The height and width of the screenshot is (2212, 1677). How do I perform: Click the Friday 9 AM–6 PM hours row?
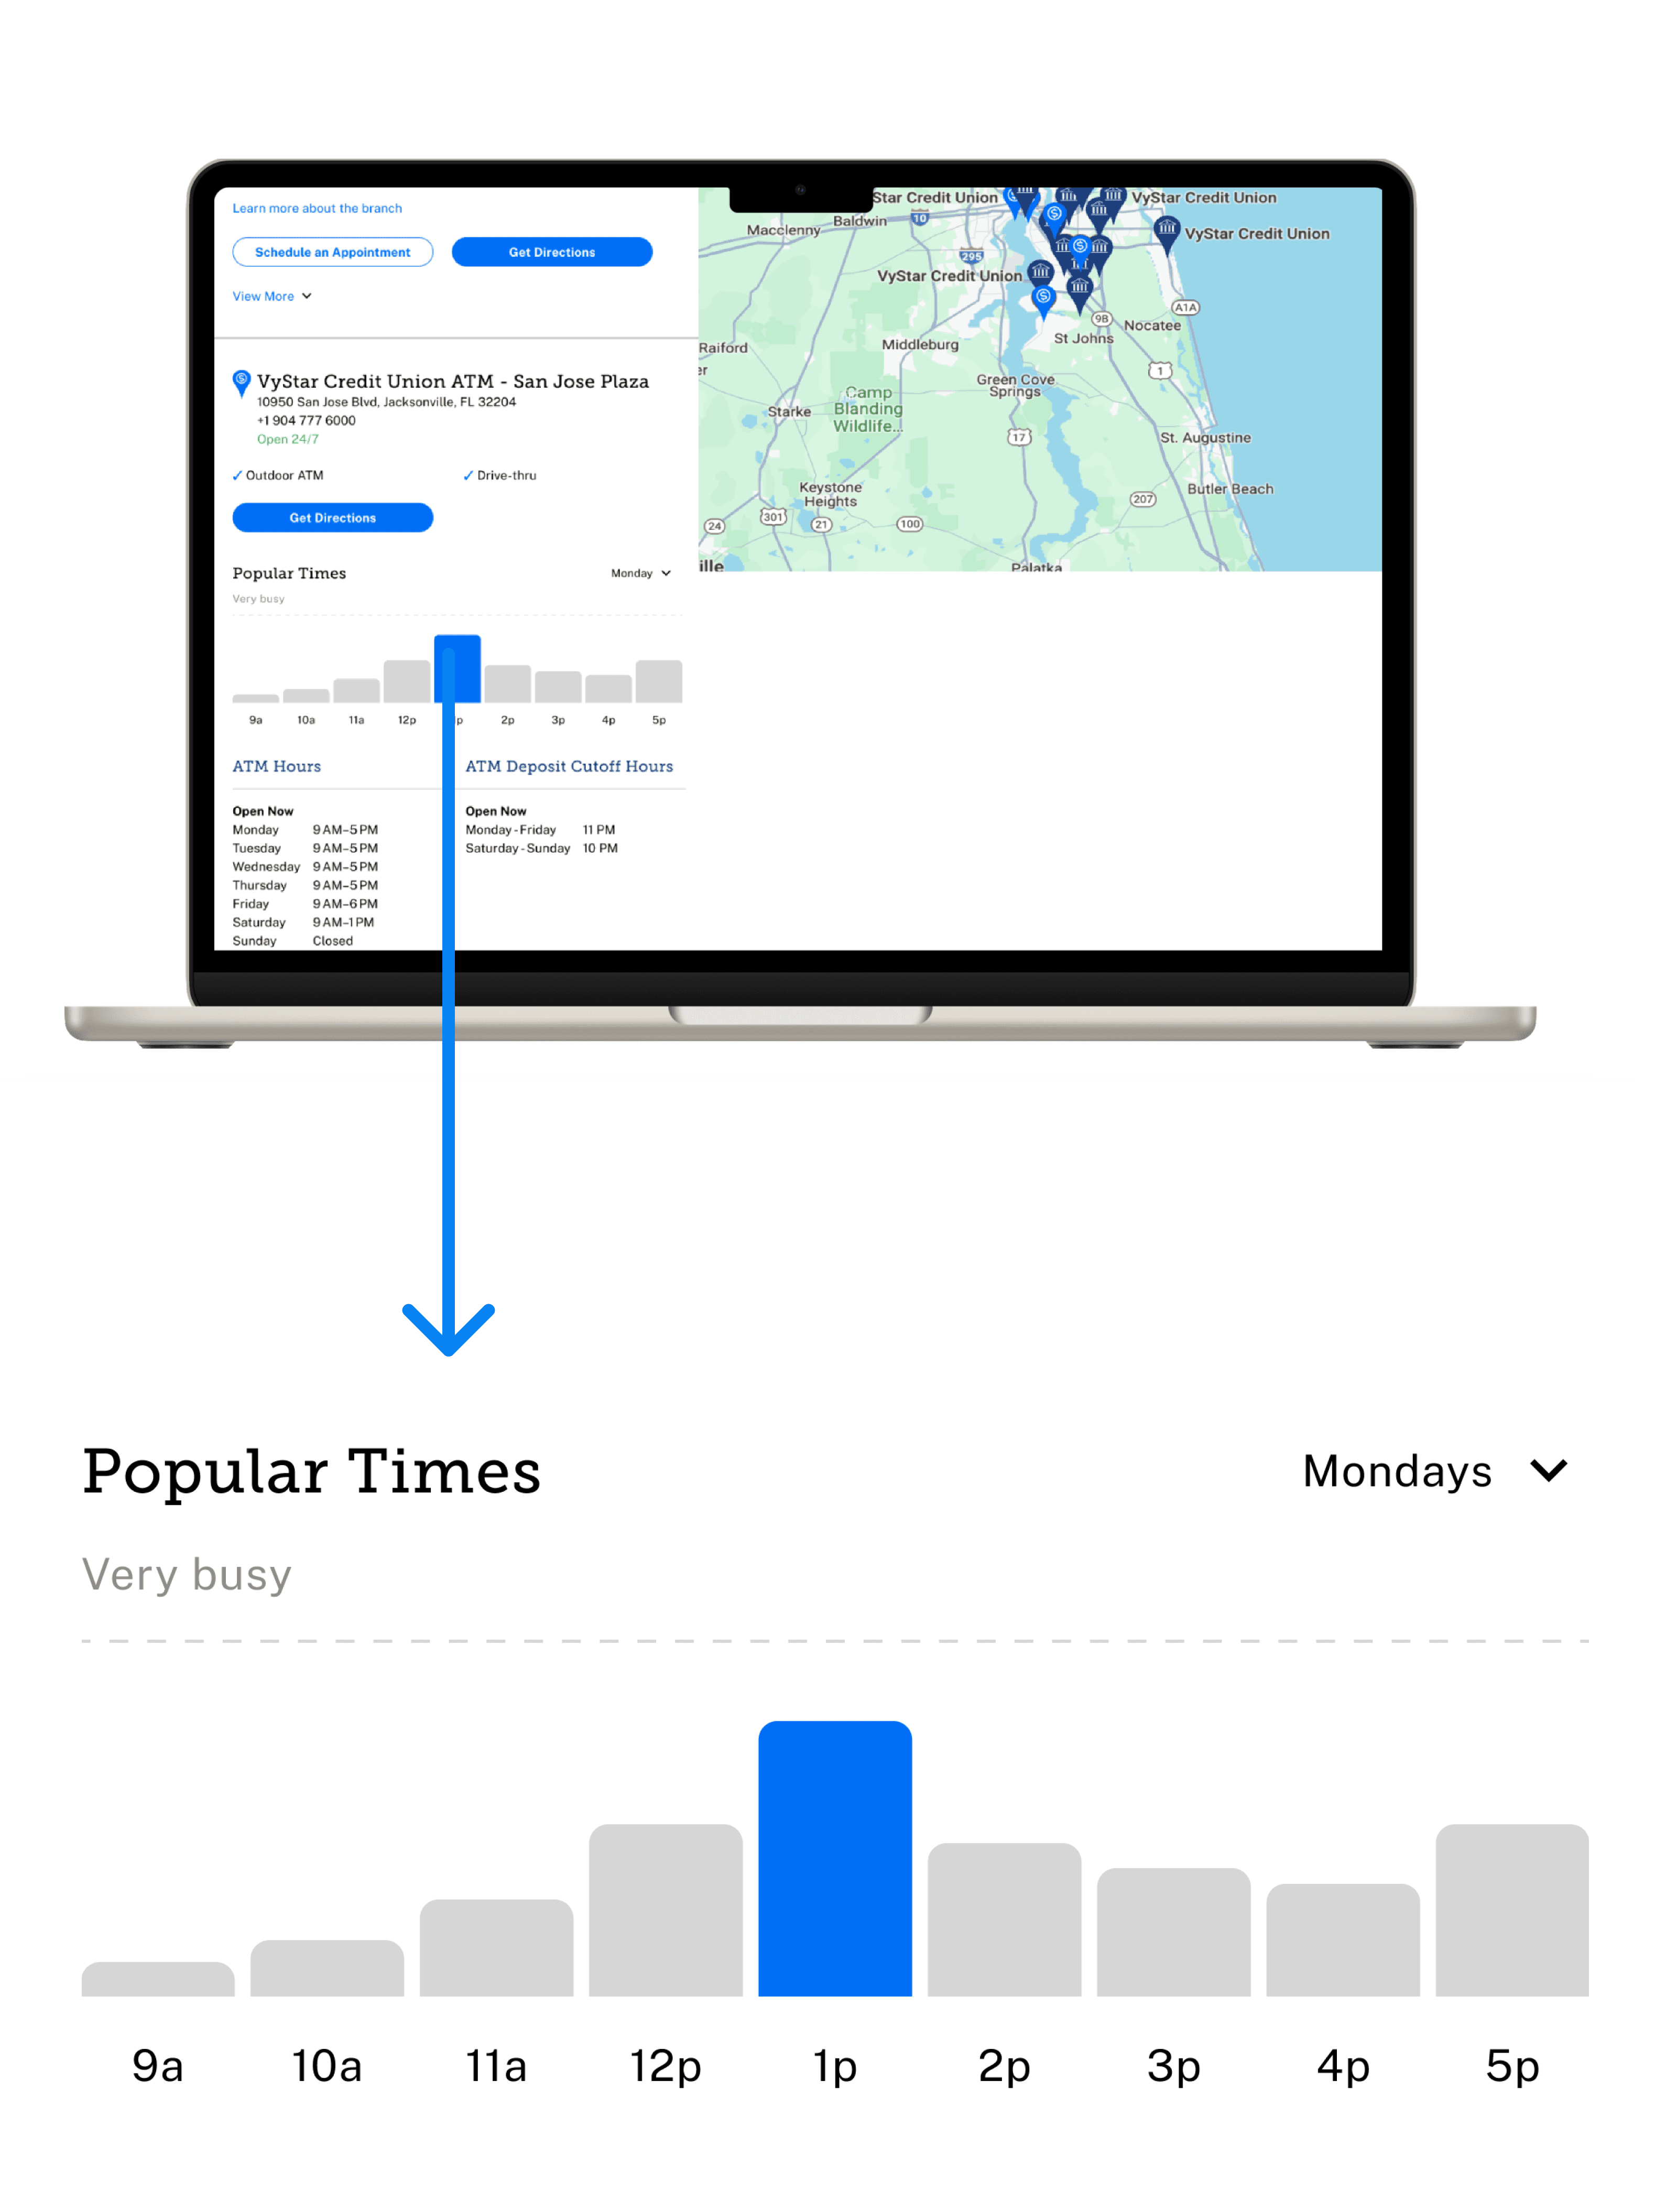tap(305, 904)
